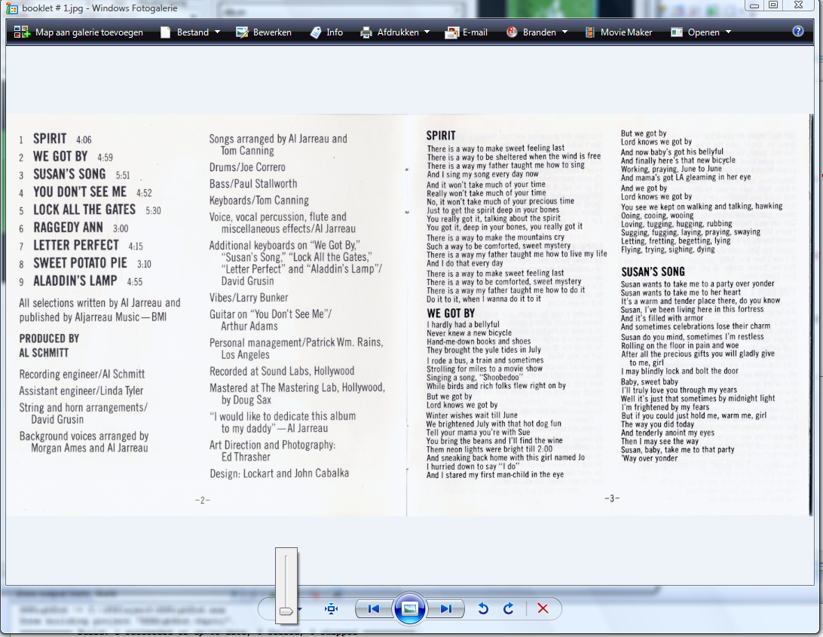
Task: Click 'Drums/Joe Correro' credit line
Action: coord(247,167)
